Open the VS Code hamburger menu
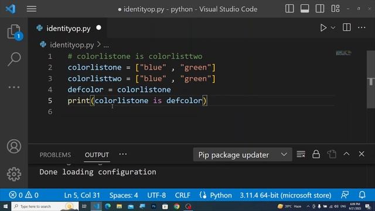Image resolution: width=375 pixels, height=211 pixels. pos(31,9)
